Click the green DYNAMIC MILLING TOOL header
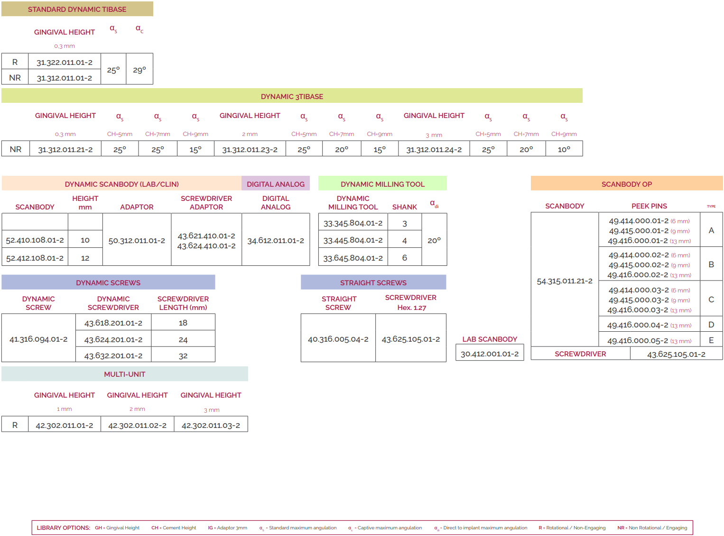The height and width of the screenshot is (536, 724). [382, 184]
